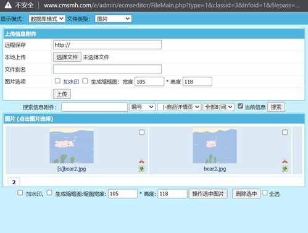Uncheck the 当前信息 checkbox

(240, 106)
